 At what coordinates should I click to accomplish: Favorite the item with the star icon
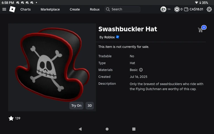point(11,118)
